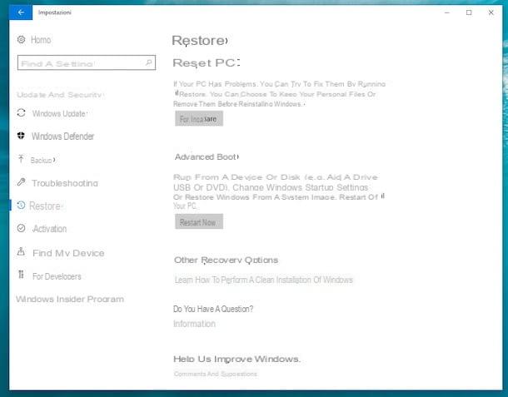Viewport: 508px width, 397px height.
Task: Click the Reset PC start button
Action: tap(199, 118)
